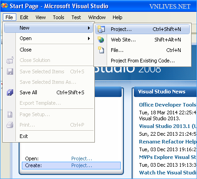Image resolution: width=197 pixels, height=179 pixels.
Task: Open the File menu
Action: [9, 17]
